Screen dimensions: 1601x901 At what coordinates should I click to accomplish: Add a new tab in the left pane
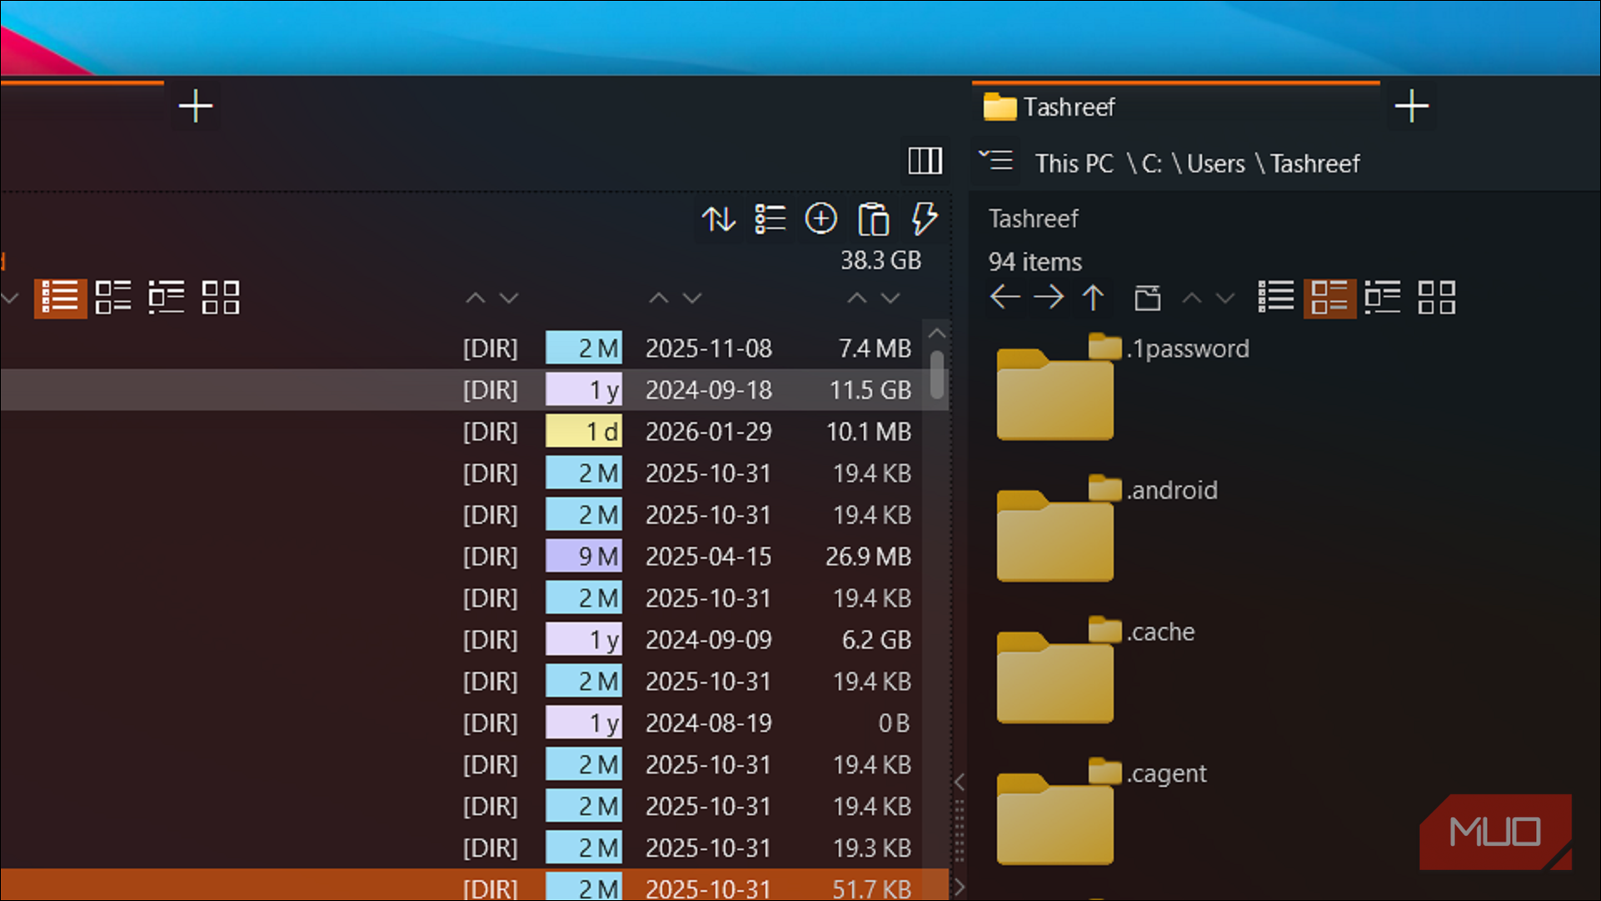[x=196, y=107]
